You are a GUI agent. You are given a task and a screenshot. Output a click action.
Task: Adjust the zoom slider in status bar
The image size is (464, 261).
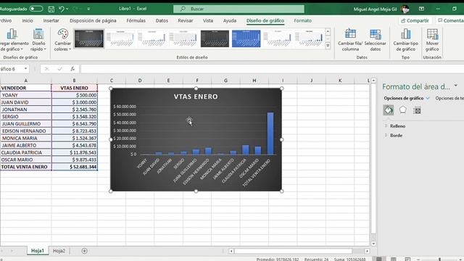coord(440,260)
